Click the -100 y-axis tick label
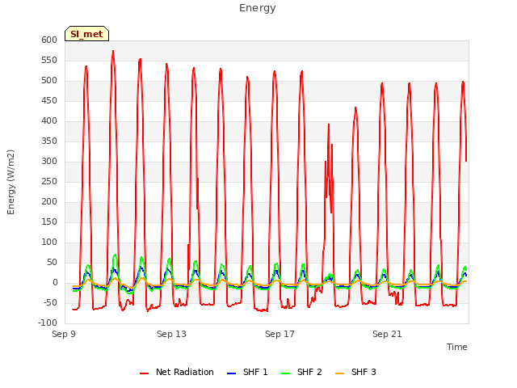This screenshot has height=388, width=517. (48, 323)
